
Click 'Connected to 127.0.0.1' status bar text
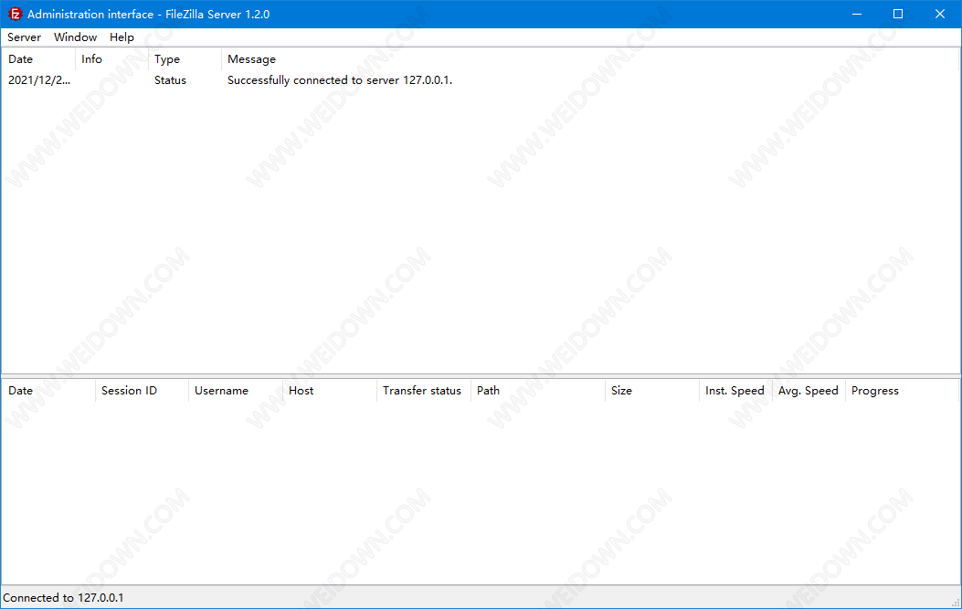pyautogui.click(x=63, y=598)
